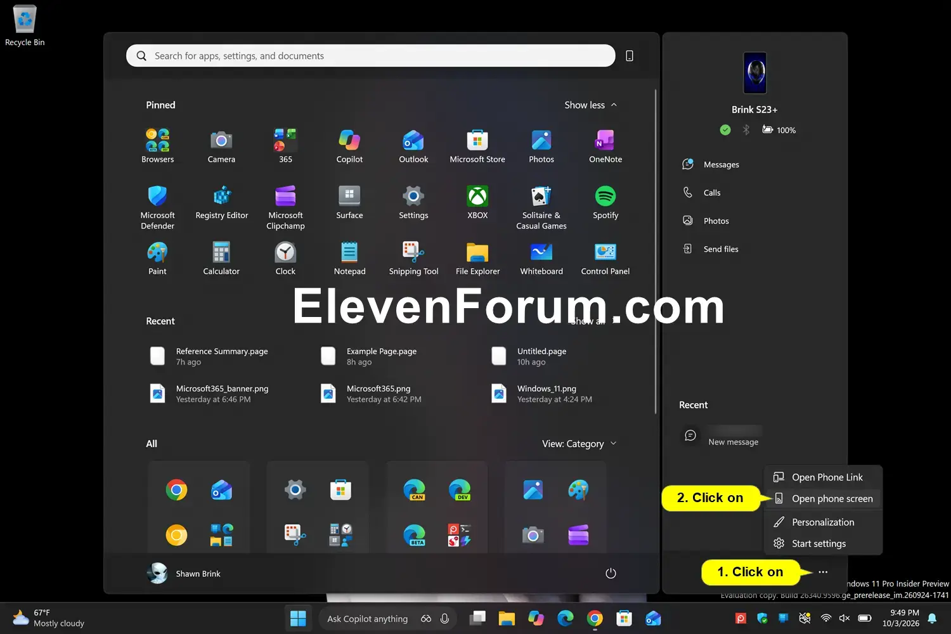Click the Windows Start taskbar button

298,618
